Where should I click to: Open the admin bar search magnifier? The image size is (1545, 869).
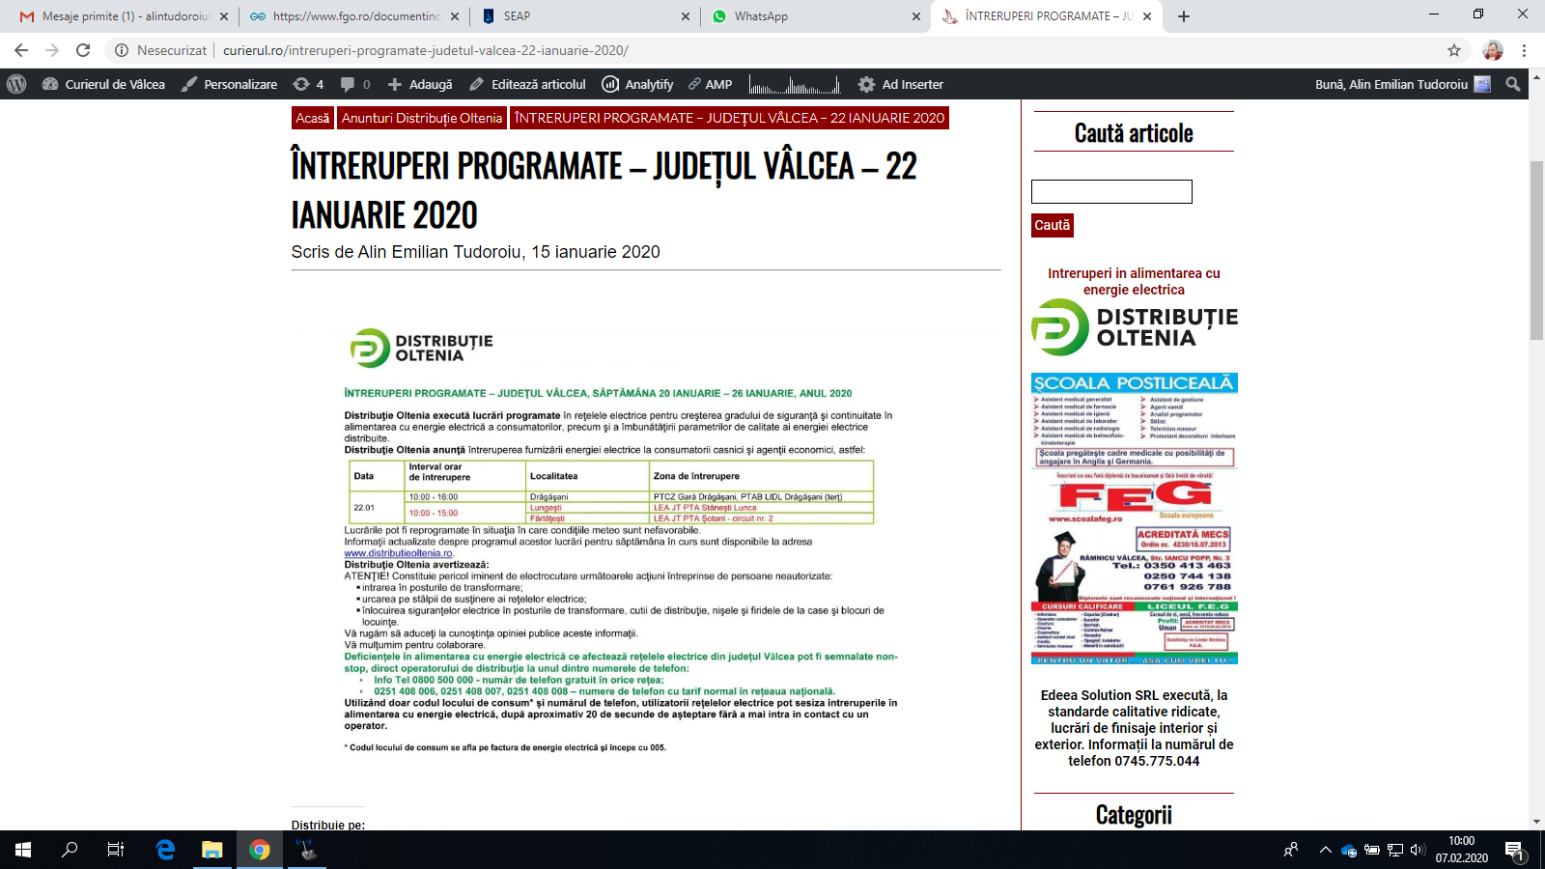pos(1513,84)
